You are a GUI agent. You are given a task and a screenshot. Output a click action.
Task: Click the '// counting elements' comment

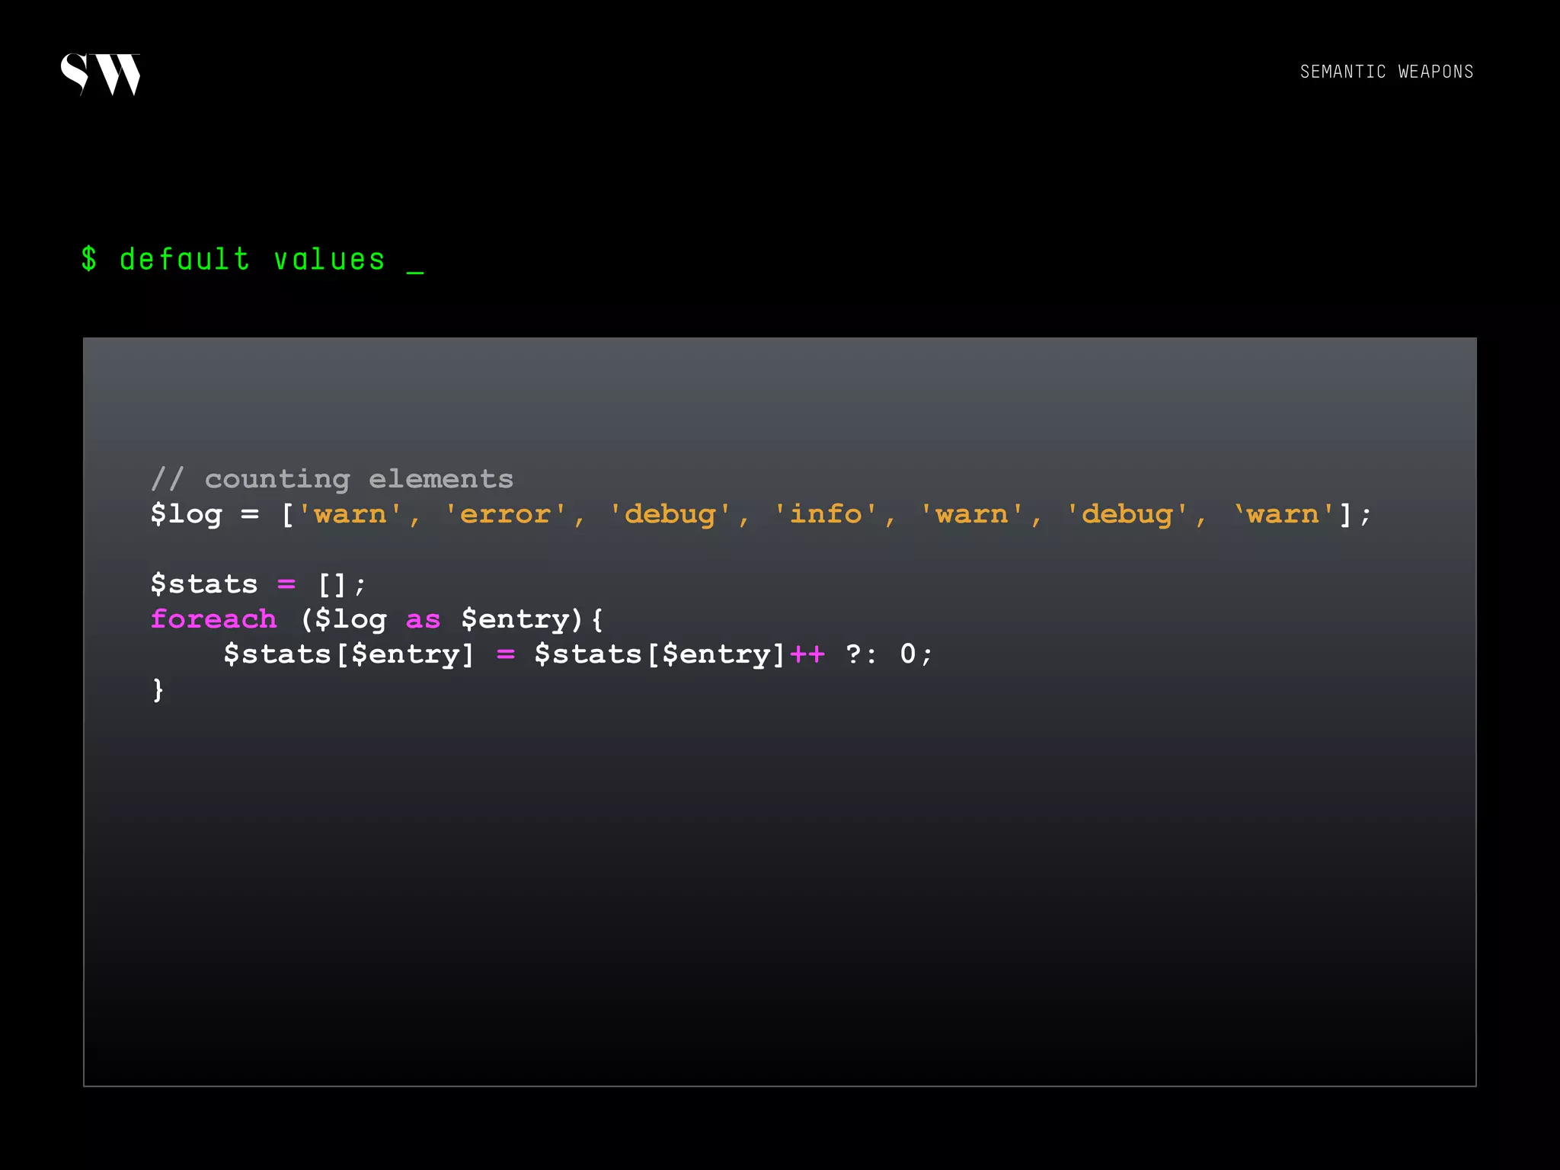(332, 479)
